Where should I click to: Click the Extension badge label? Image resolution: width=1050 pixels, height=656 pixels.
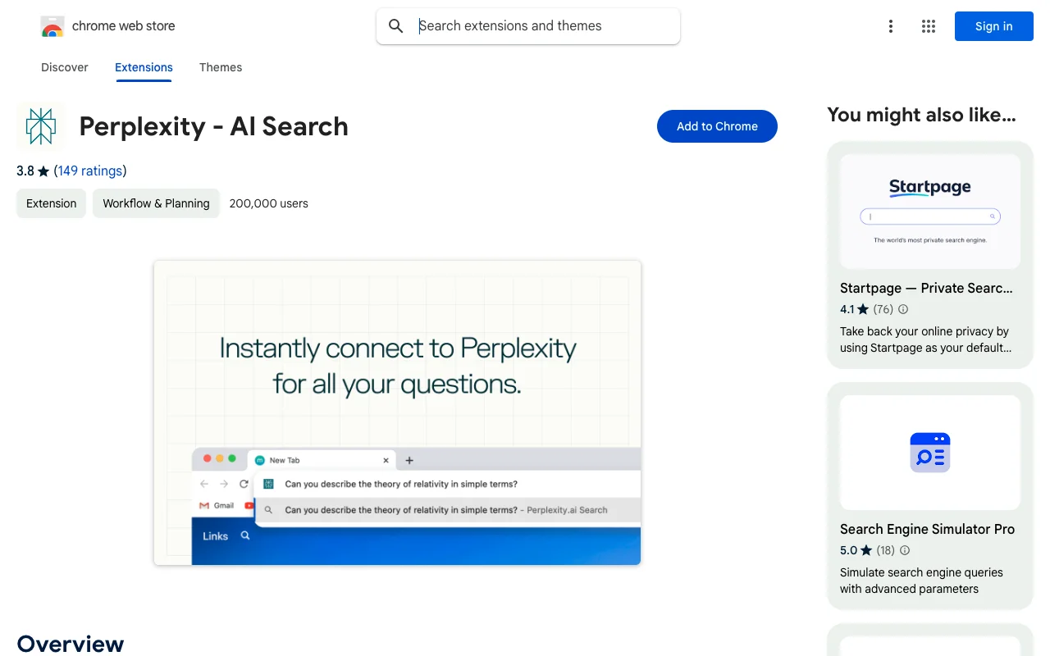[51, 203]
